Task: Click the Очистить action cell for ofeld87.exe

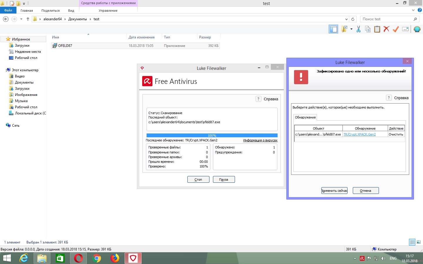Action: (396, 134)
